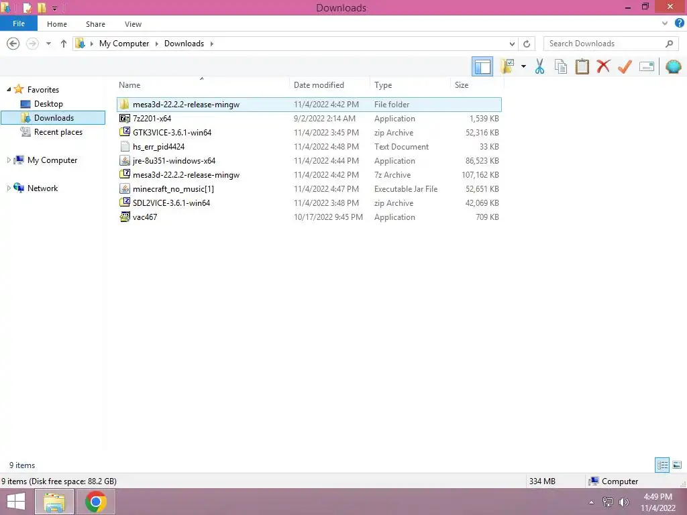Viewport: 687px width, 515px height.
Task: Select Recent places in navigation pane
Action: click(x=58, y=132)
